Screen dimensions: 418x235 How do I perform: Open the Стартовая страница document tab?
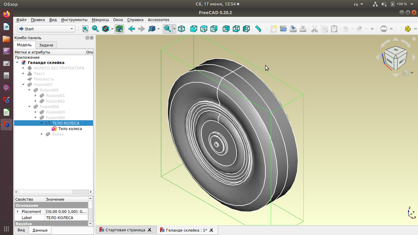[x=125, y=230]
